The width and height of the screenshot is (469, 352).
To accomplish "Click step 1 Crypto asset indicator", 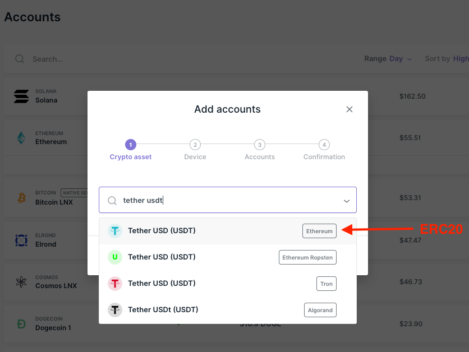I will pos(131,145).
